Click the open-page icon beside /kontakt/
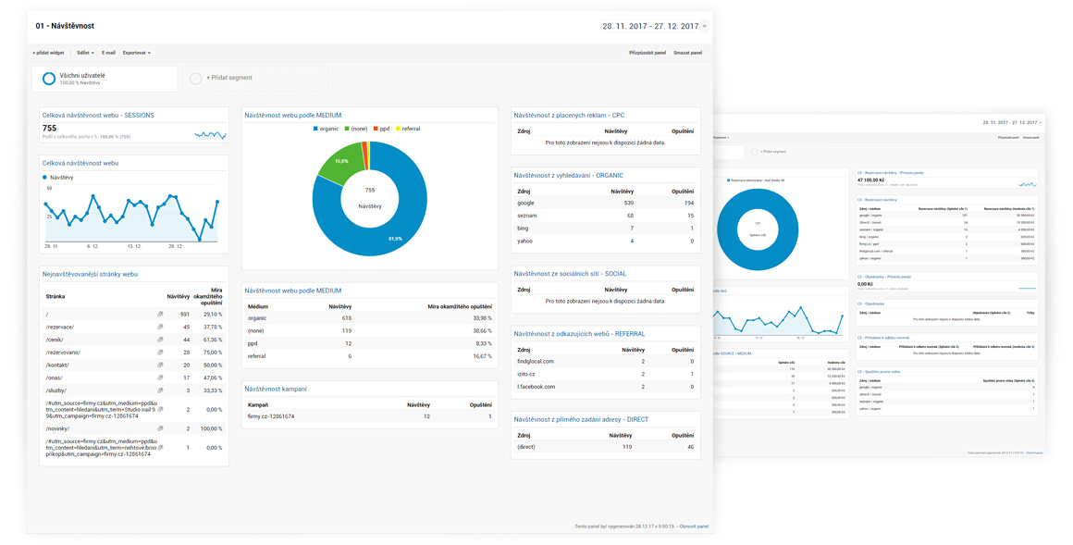 (x=160, y=365)
